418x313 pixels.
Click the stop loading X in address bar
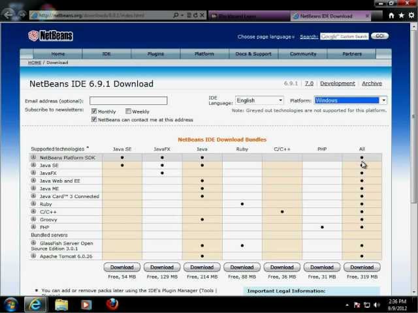[202, 16]
